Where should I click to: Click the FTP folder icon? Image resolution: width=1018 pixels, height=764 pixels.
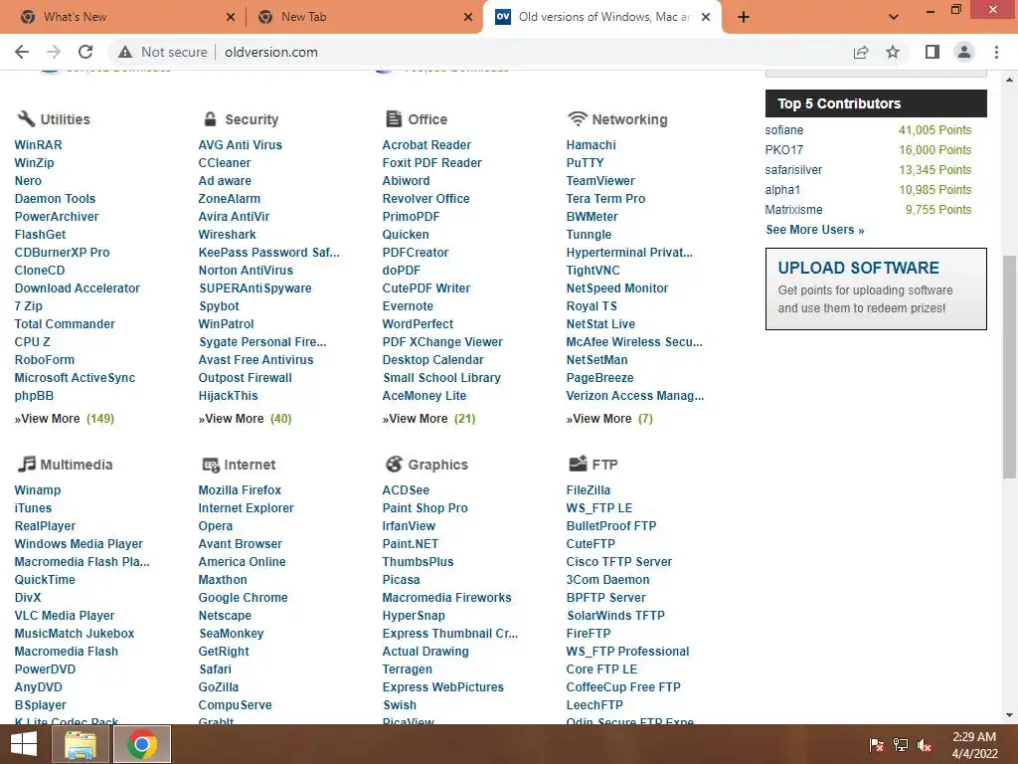pyautogui.click(x=578, y=464)
